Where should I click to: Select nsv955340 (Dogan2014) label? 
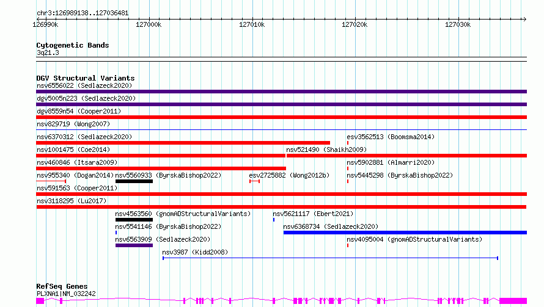click(x=75, y=175)
